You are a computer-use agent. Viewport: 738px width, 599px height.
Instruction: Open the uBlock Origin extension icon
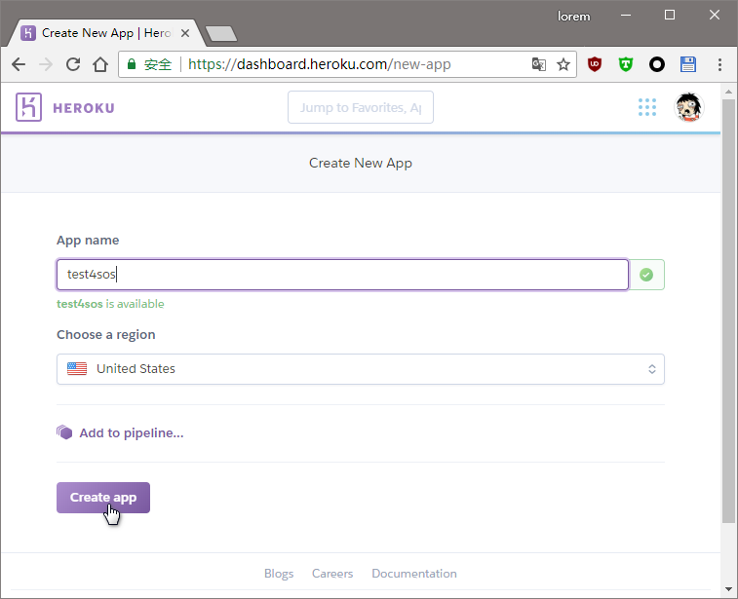pyautogui.click(x=595, y=64)
